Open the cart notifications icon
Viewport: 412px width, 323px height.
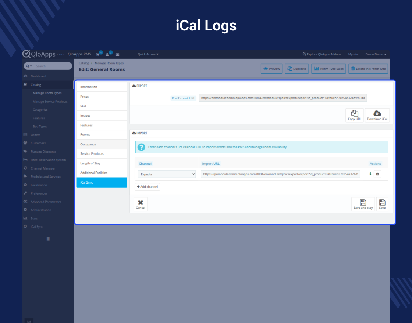pyautogui.click(x=98, y=55)
